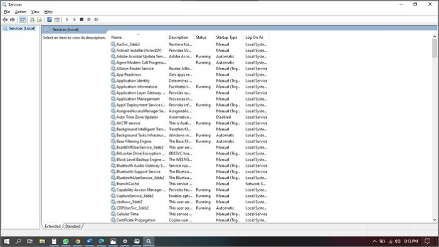Open the Action menu
439x247 pixels.
tap(21, 12)
